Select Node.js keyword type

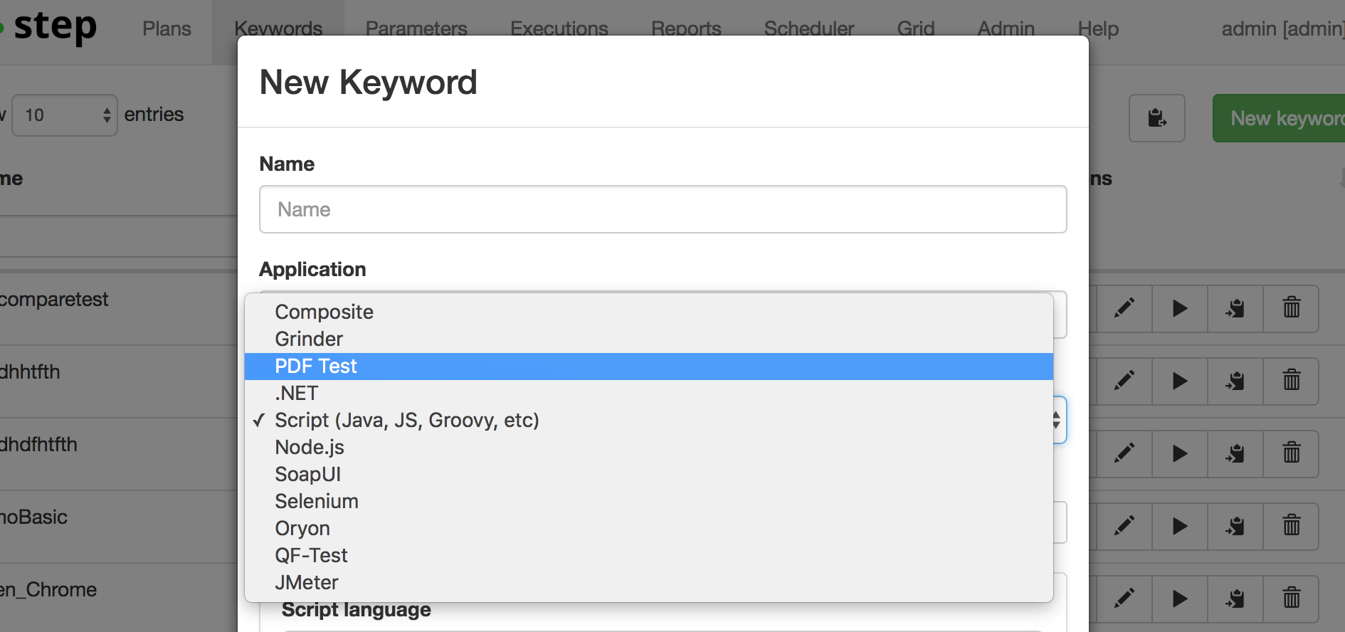click(649, 447)
